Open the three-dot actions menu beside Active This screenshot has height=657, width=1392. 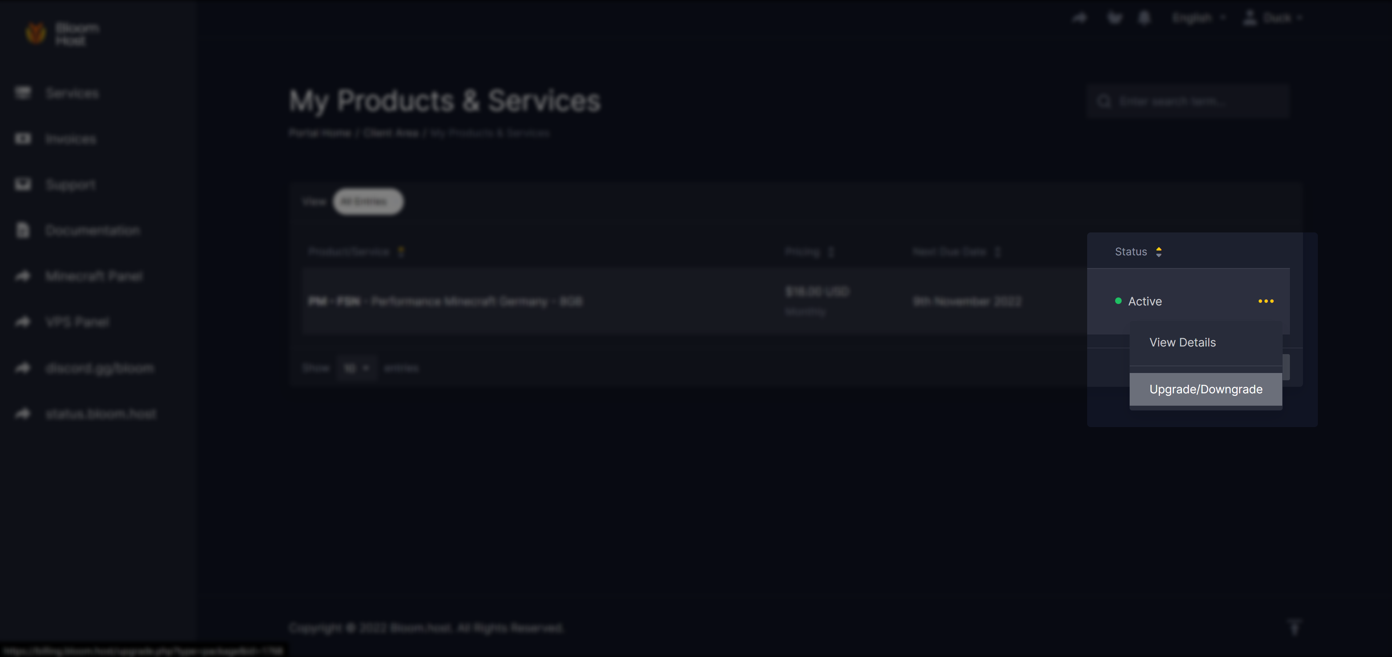coord(1266,301)
